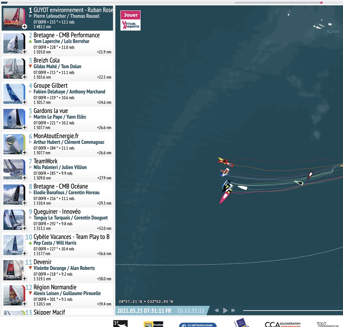The height and width of the screenshot is (327, 343).
Task: Tap the plus icon on Cybèle Vacances row
Action: (24, 253)
